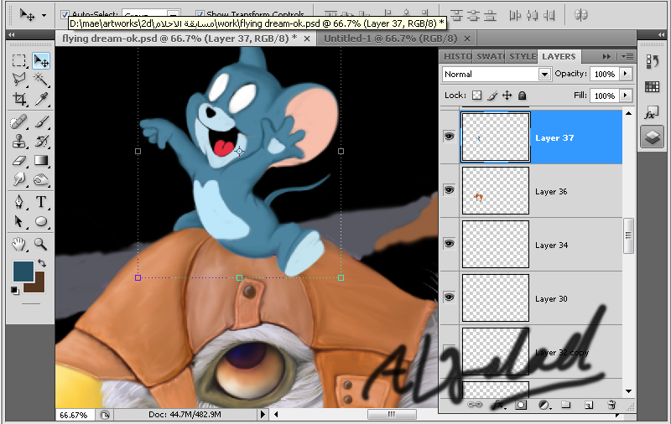This screenshot has width=671, height=424.
Task: Open status bar document info arrow menu
Action: pyautogui.click(x=263, y=414)
